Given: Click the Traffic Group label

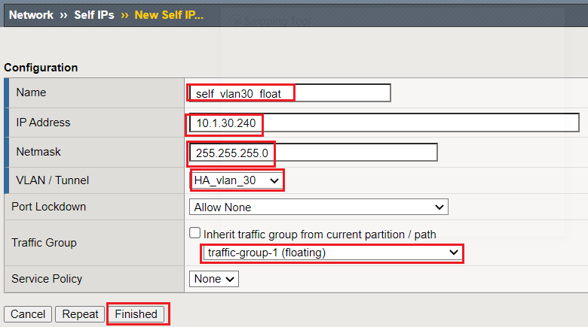Looking at the screenshot, I should click(x=44, y=243).
